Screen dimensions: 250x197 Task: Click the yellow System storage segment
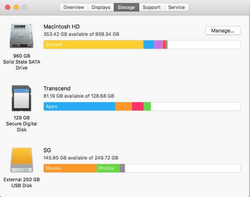click(x=93, y=44)
